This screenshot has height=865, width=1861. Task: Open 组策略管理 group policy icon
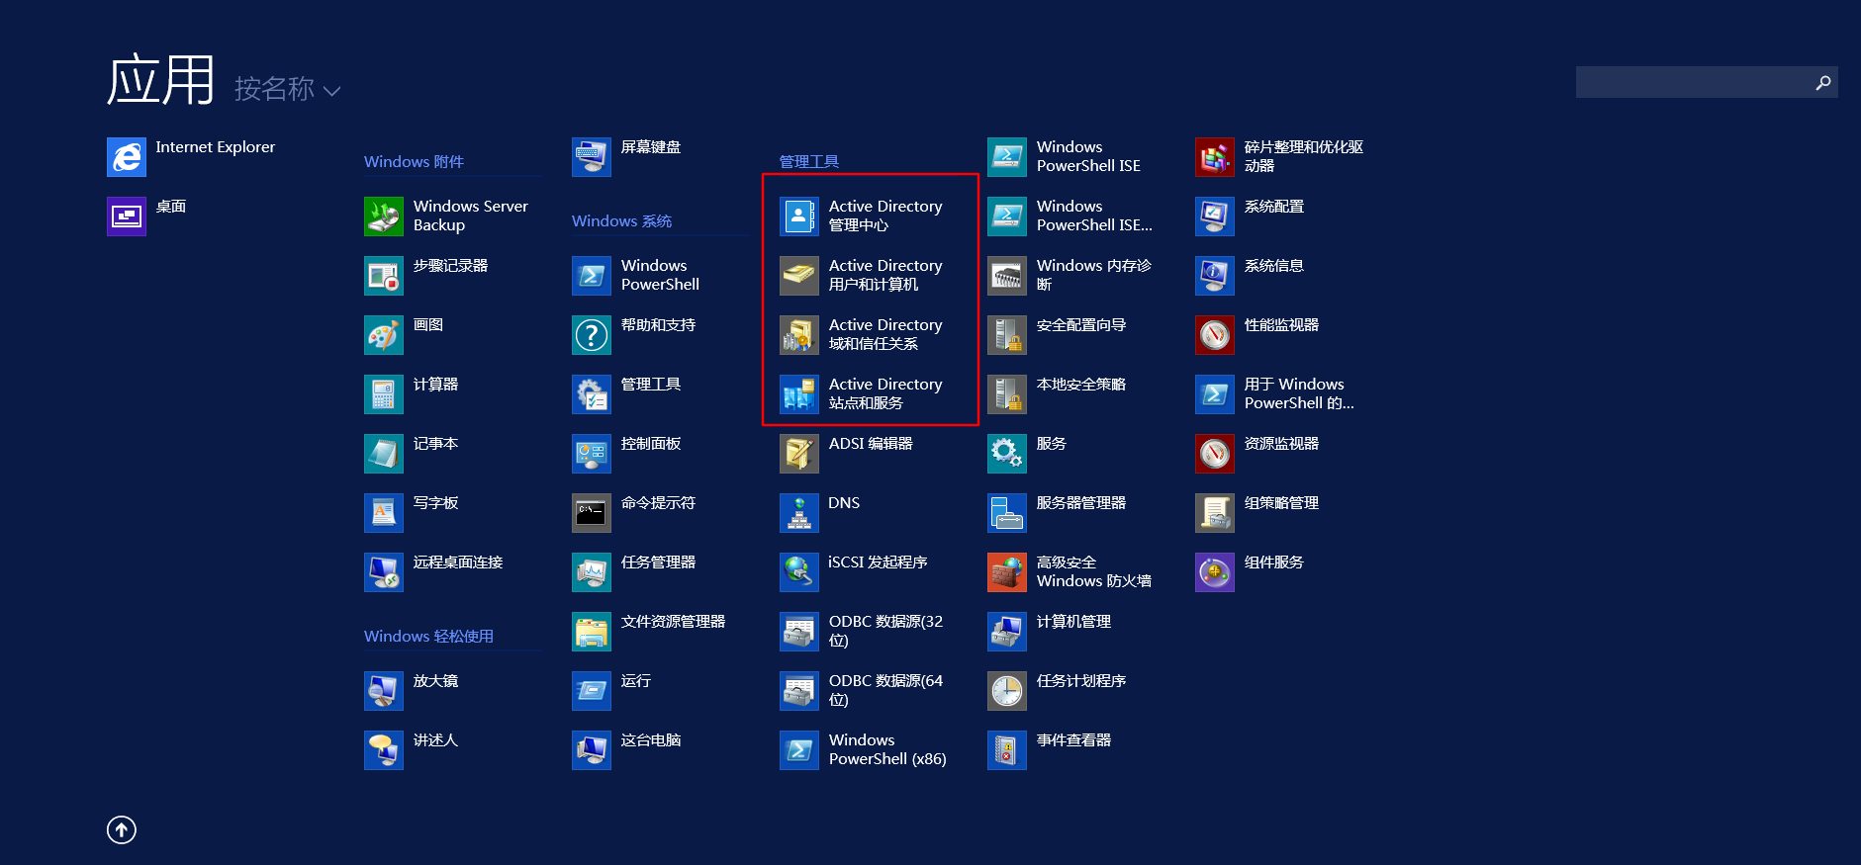pos(1215,513)
